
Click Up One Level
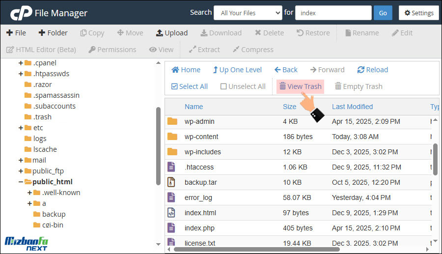[x=237, y=70]
